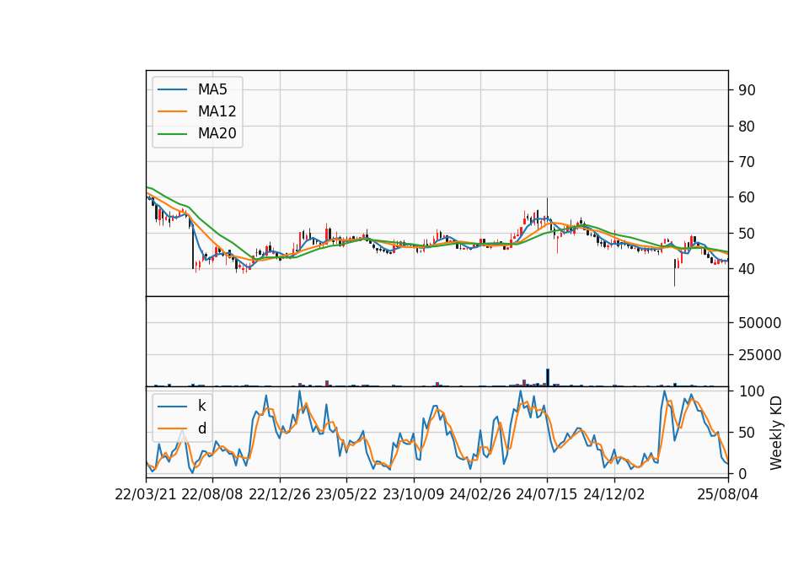Click the 22/08/08 date axis label
This screenshot has width=809, height=582.
(212, 494)
